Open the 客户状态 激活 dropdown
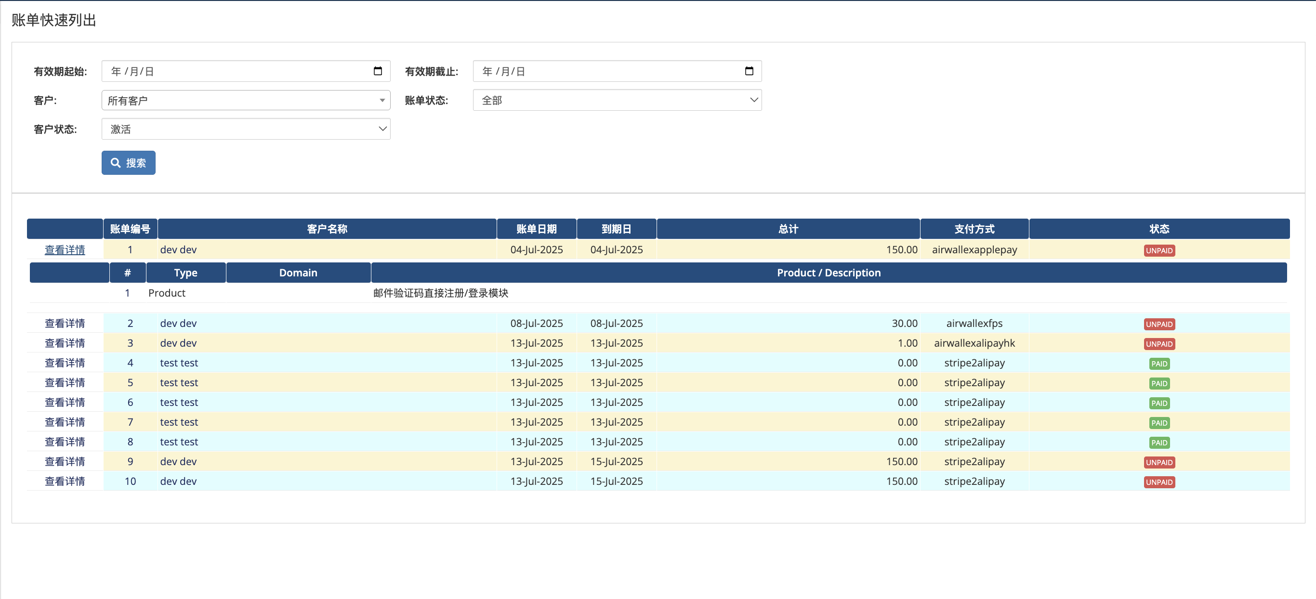1316x599 pixels. [x=245, y=129]
